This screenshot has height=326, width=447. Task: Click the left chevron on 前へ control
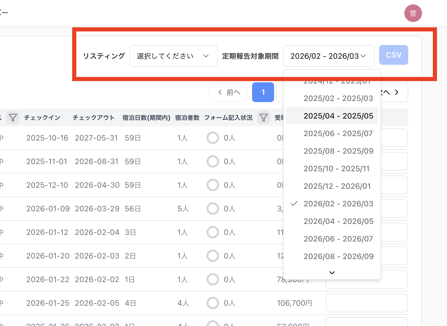(220, 92)
